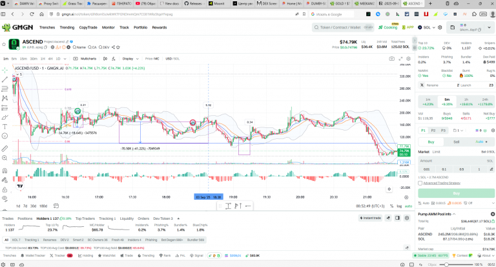This screenshot has width=496, height=267.
Task: Check Advanced Trading Strategy checkbox
Action: click(x=420, y=183)
